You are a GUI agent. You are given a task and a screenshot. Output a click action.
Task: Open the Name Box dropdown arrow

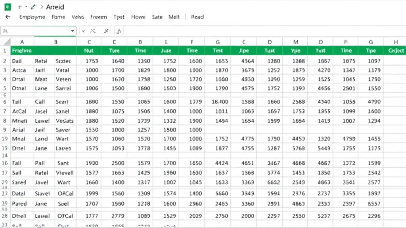click(73, 30)
